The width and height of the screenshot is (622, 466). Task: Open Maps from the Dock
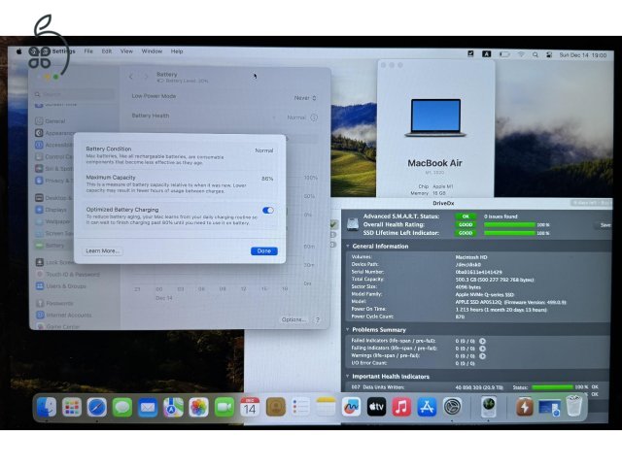[173, 407]
